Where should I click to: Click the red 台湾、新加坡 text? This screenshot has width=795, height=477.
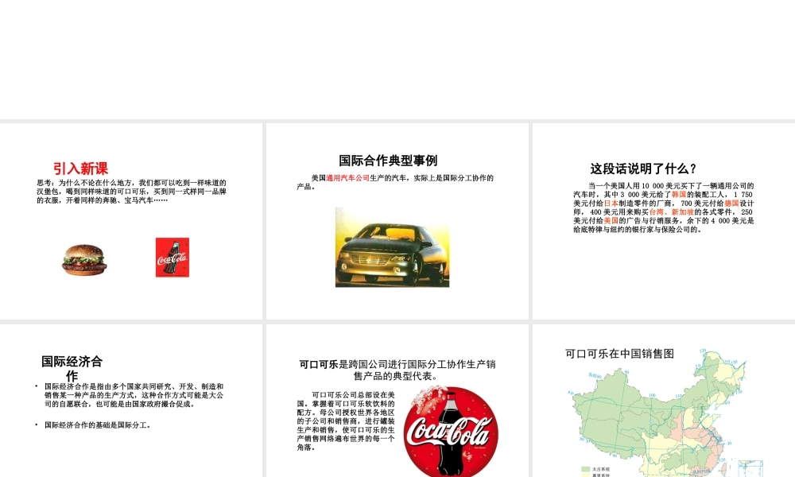coord(671,212)
